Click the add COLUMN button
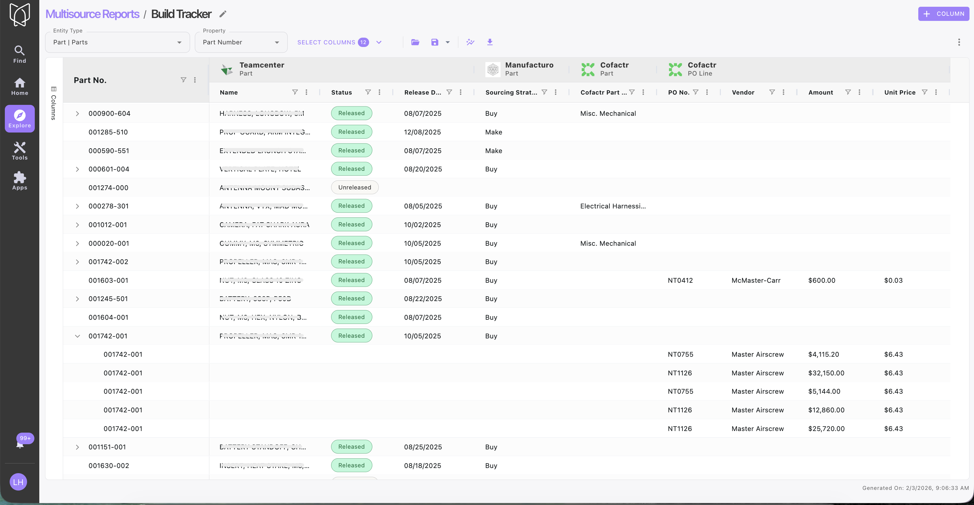 tap(943, 14)
